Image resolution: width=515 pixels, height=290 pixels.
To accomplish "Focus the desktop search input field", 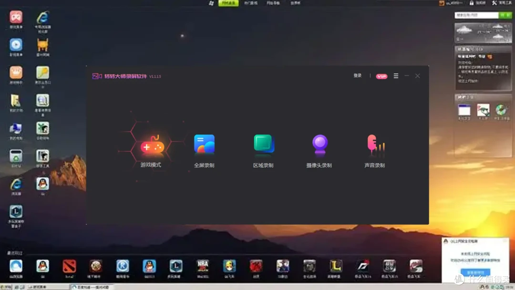I will pos(476,15).
